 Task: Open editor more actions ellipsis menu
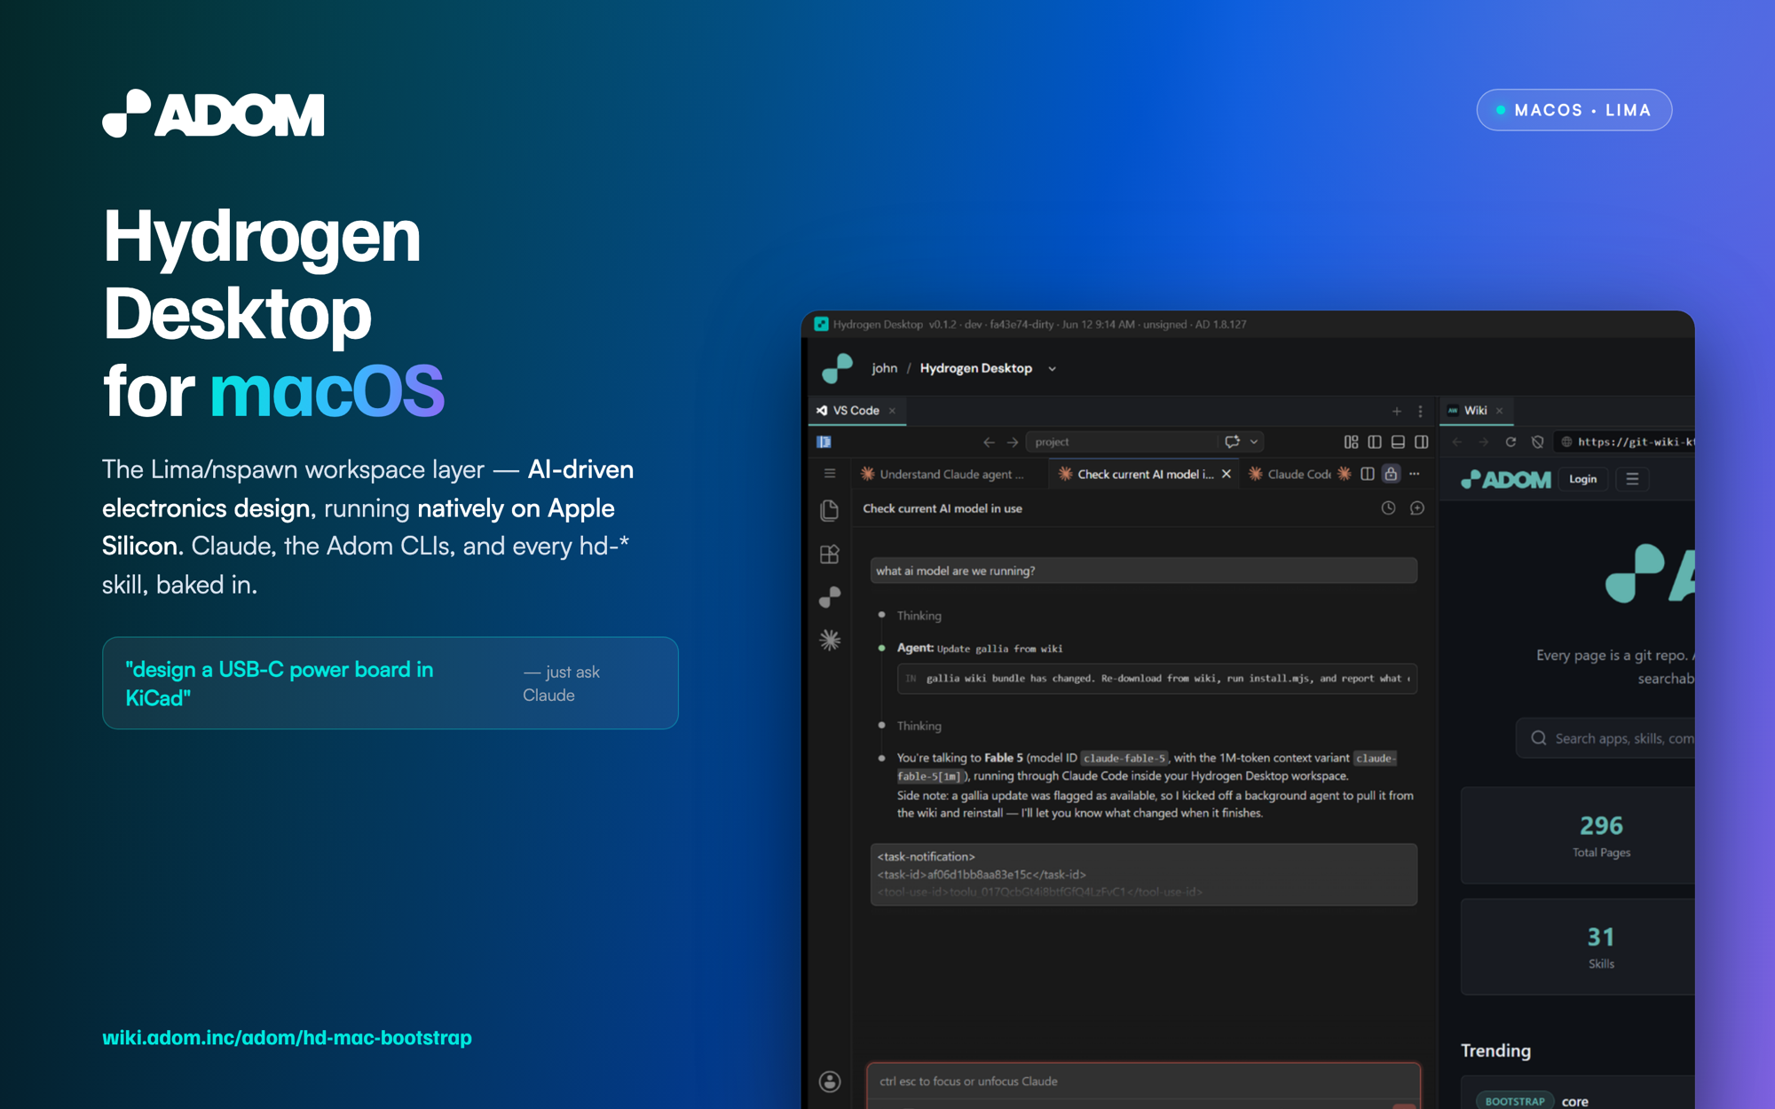click(1415, 474)
